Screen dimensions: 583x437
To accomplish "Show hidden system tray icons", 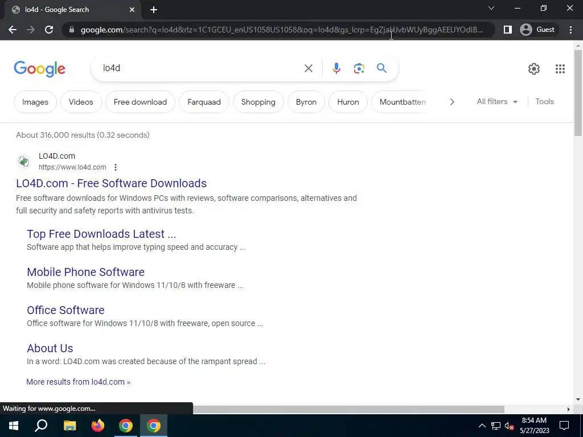I will click(x=482, y=426).
